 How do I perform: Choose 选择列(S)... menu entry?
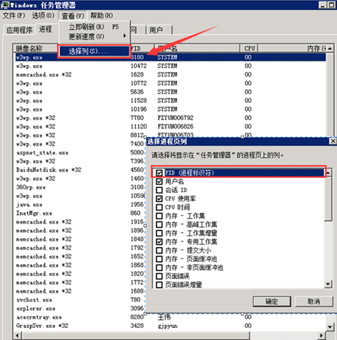pyautogui.click(x=94, y=51)
